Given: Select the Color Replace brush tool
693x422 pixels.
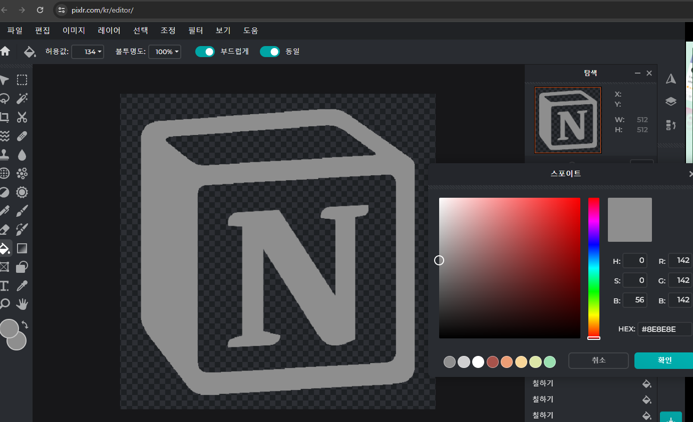Looking at the screenshot, I should 22,230.
